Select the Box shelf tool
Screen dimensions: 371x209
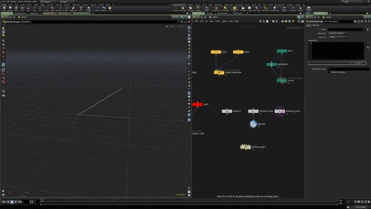click(x=4, y=9)
